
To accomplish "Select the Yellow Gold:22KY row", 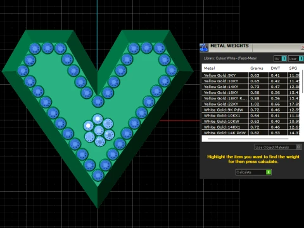I will [251, 104].
